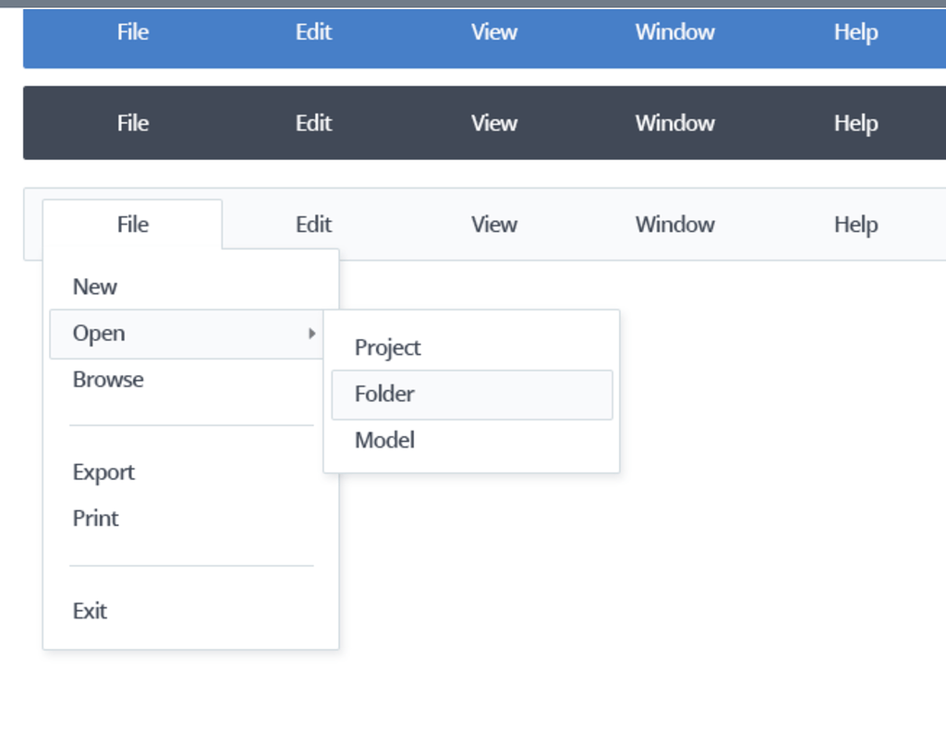Click Edit in the dark menu bar
946x733 pixels.
(x=313, y=122)
